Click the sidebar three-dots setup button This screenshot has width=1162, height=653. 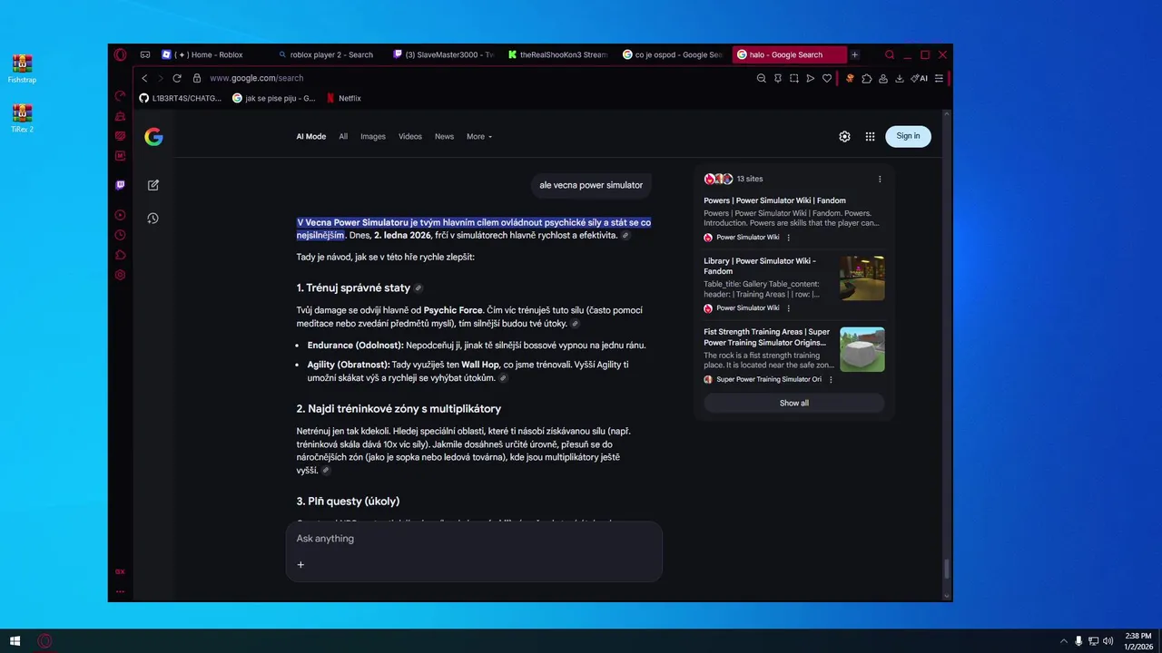click(120, 591)
